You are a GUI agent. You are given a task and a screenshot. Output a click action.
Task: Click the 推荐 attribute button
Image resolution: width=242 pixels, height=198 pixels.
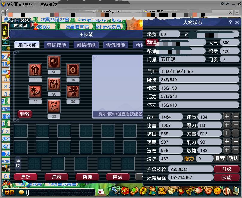tap(220, 158)
